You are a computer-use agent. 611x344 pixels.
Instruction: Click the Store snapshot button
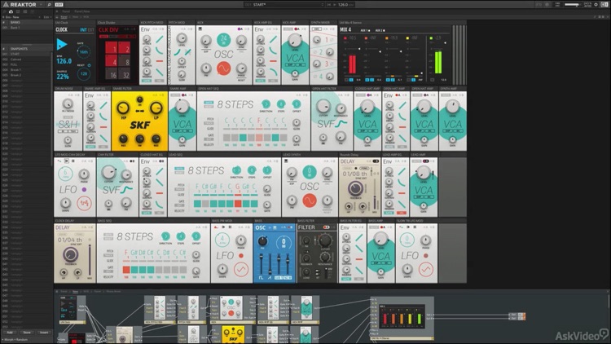point(27,333)
